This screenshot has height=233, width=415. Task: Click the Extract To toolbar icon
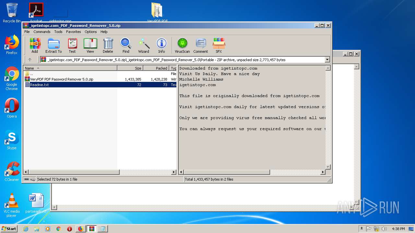point(53,46)
